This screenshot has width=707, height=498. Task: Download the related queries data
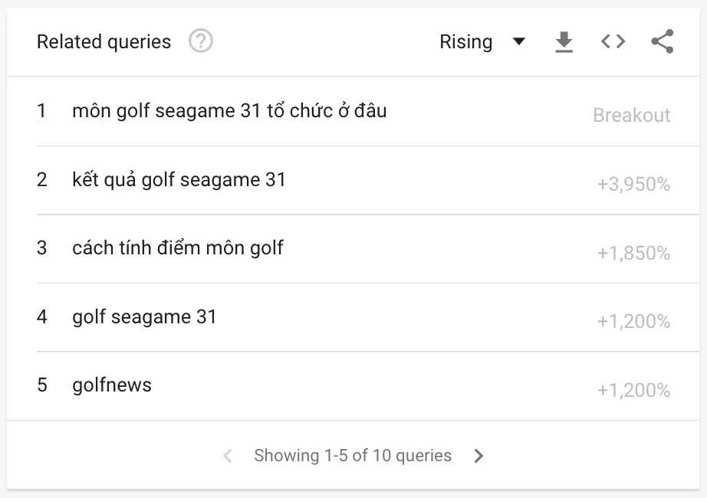(564, 41)
